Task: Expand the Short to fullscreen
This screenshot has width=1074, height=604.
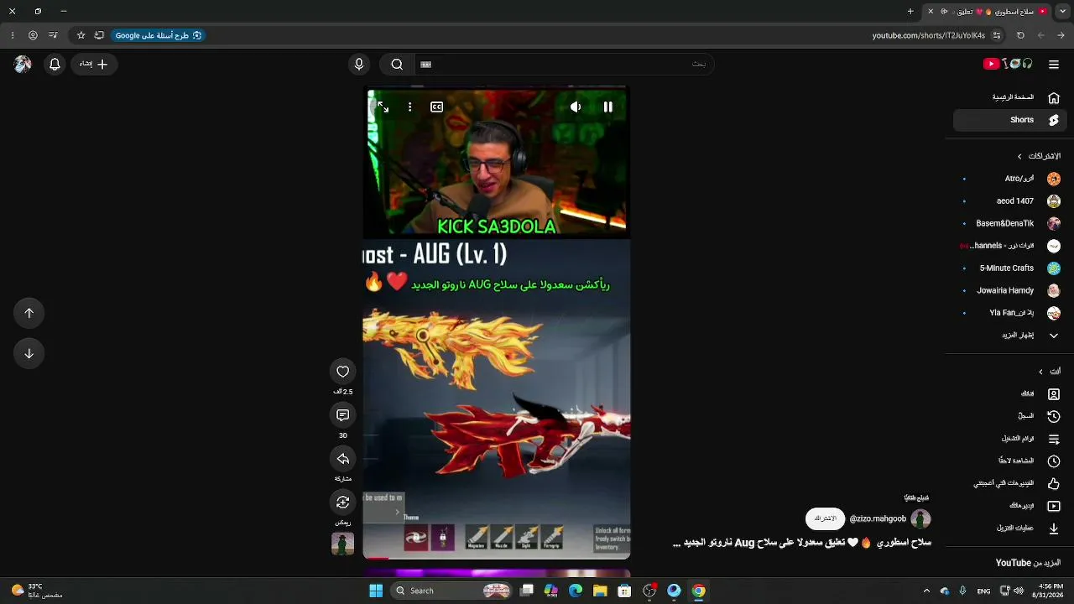Action: point(383,107)
